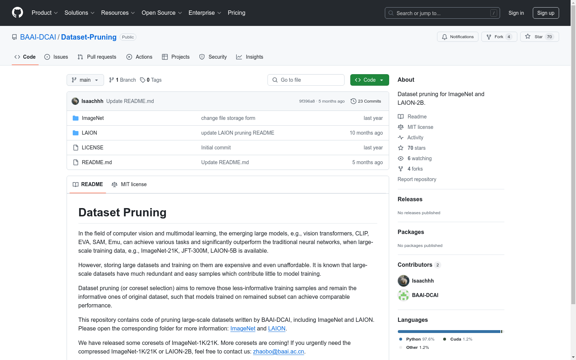This screenshot has width=576, height=360.
Task: Click the Go to file search icon
Action: coord(275,80)
